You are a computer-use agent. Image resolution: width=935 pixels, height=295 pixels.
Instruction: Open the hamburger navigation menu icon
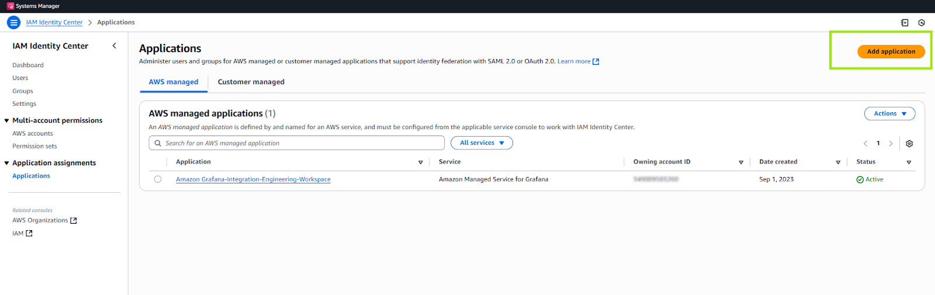pos(13,23)
